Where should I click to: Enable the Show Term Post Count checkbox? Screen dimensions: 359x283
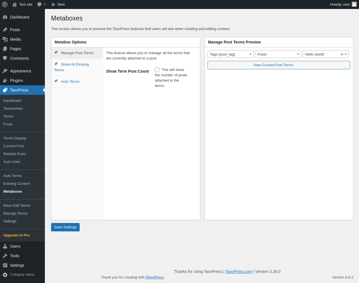pyautogui.click(x=157, y=70)
